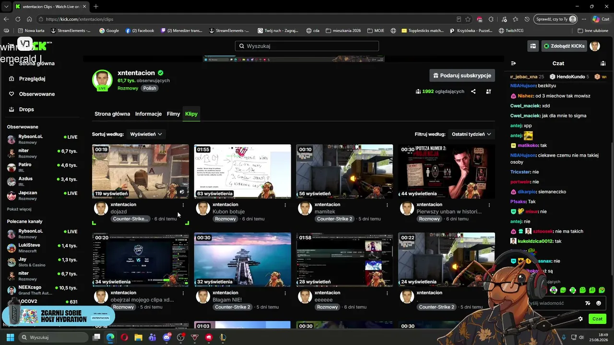The height and width of the screenshot is (345, 614).
Task: Open xntentacion avatar beside eeeeee clip
Action: click(x=305, y=297)
